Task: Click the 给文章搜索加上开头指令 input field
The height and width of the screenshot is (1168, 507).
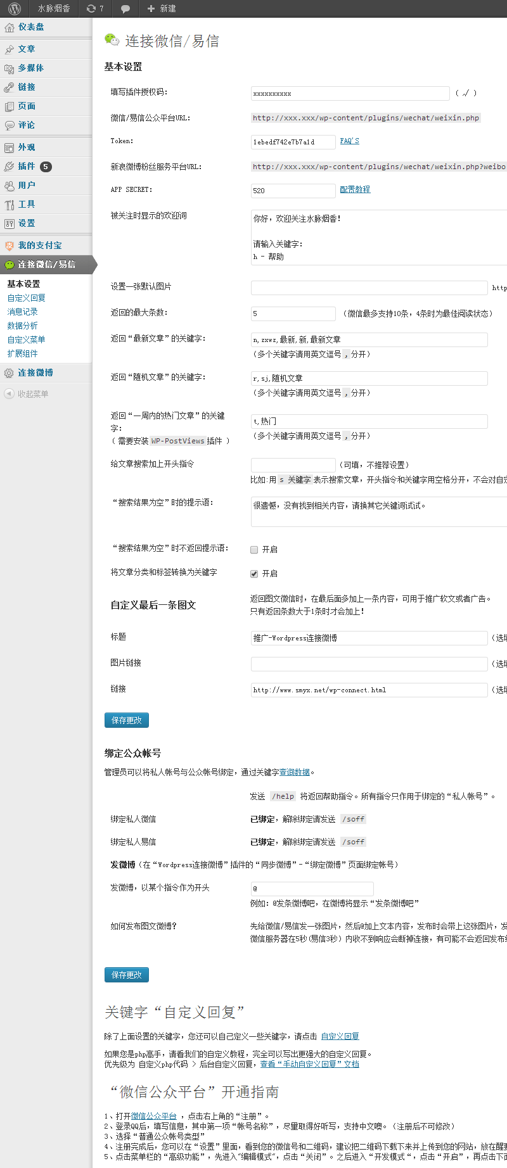Action: coord(293,465)
